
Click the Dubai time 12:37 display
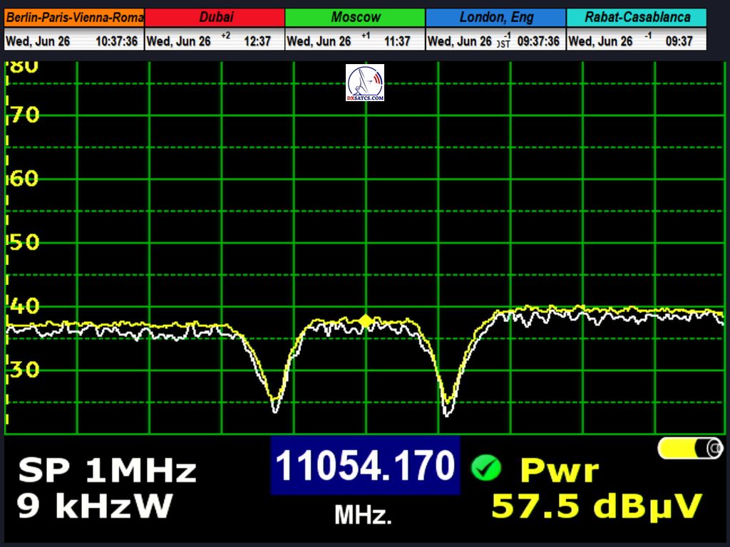tap(257, 41)
